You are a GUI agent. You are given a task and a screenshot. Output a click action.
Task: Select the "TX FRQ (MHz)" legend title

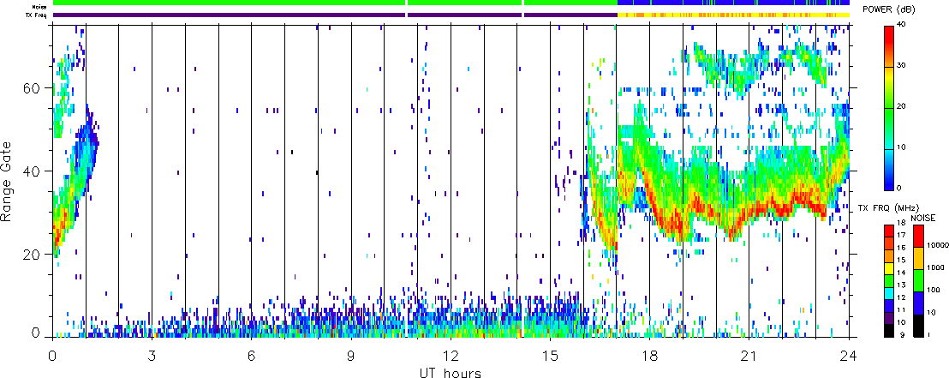886,207
